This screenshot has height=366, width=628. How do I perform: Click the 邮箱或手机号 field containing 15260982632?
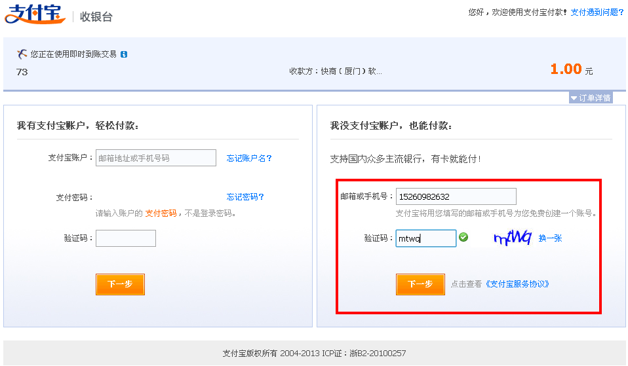coord(456,196)
